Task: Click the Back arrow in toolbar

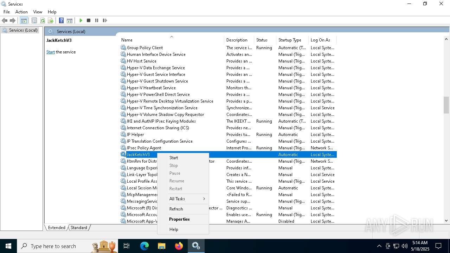Action: pos(5,20)
